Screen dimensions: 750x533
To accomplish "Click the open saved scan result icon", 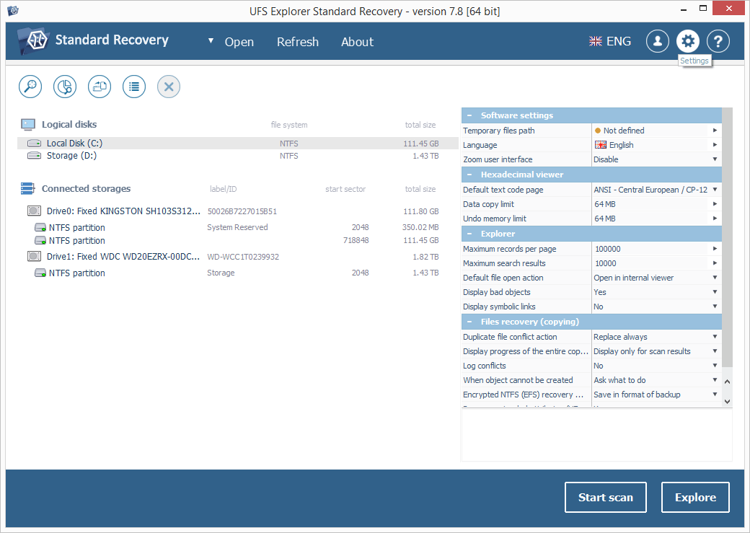I will point(99,87).
